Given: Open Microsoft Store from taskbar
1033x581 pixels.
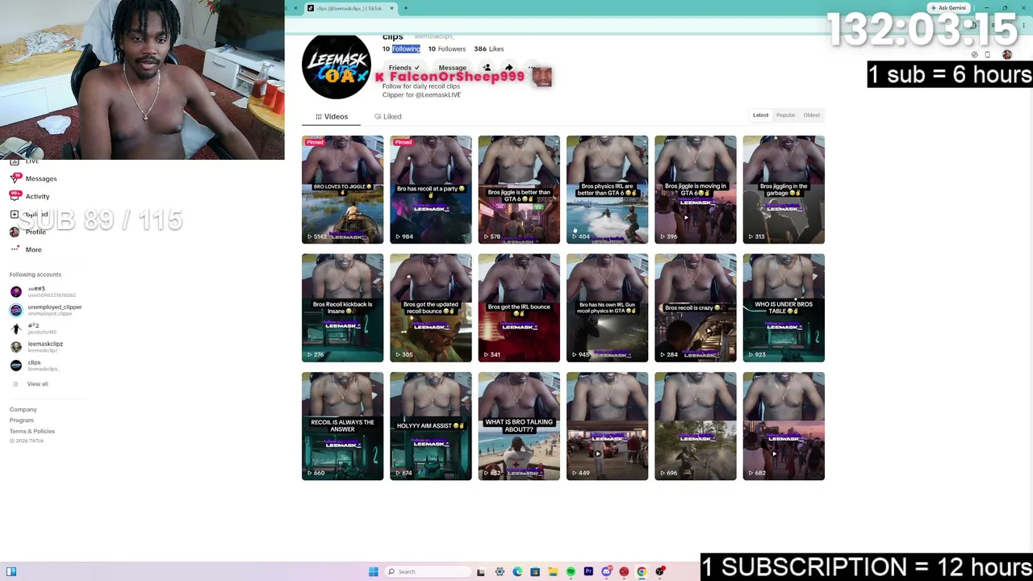Looking at the screenshot, I should (535, 571).
